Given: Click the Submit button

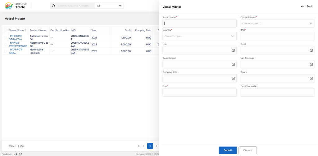Looking at the screenshot, I should [x=228, y=150].
